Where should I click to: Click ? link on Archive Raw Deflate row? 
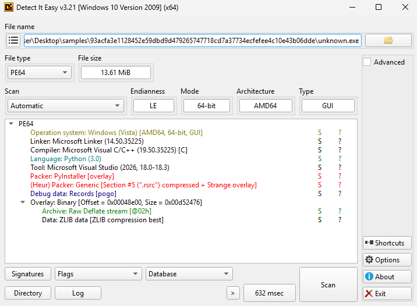pyautogui.click(x=340, y=211)
